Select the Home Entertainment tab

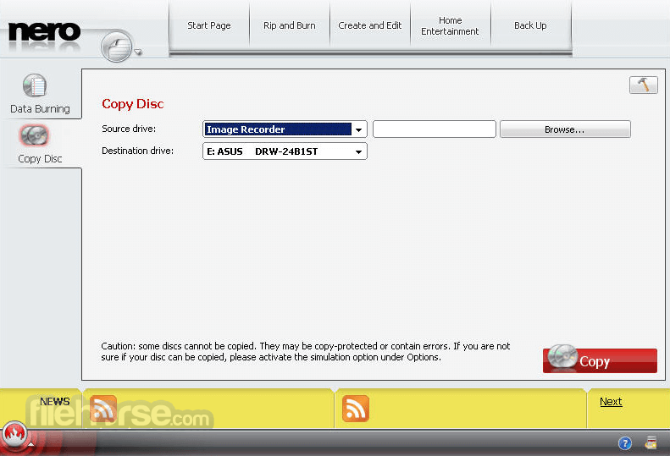[450, 25]
